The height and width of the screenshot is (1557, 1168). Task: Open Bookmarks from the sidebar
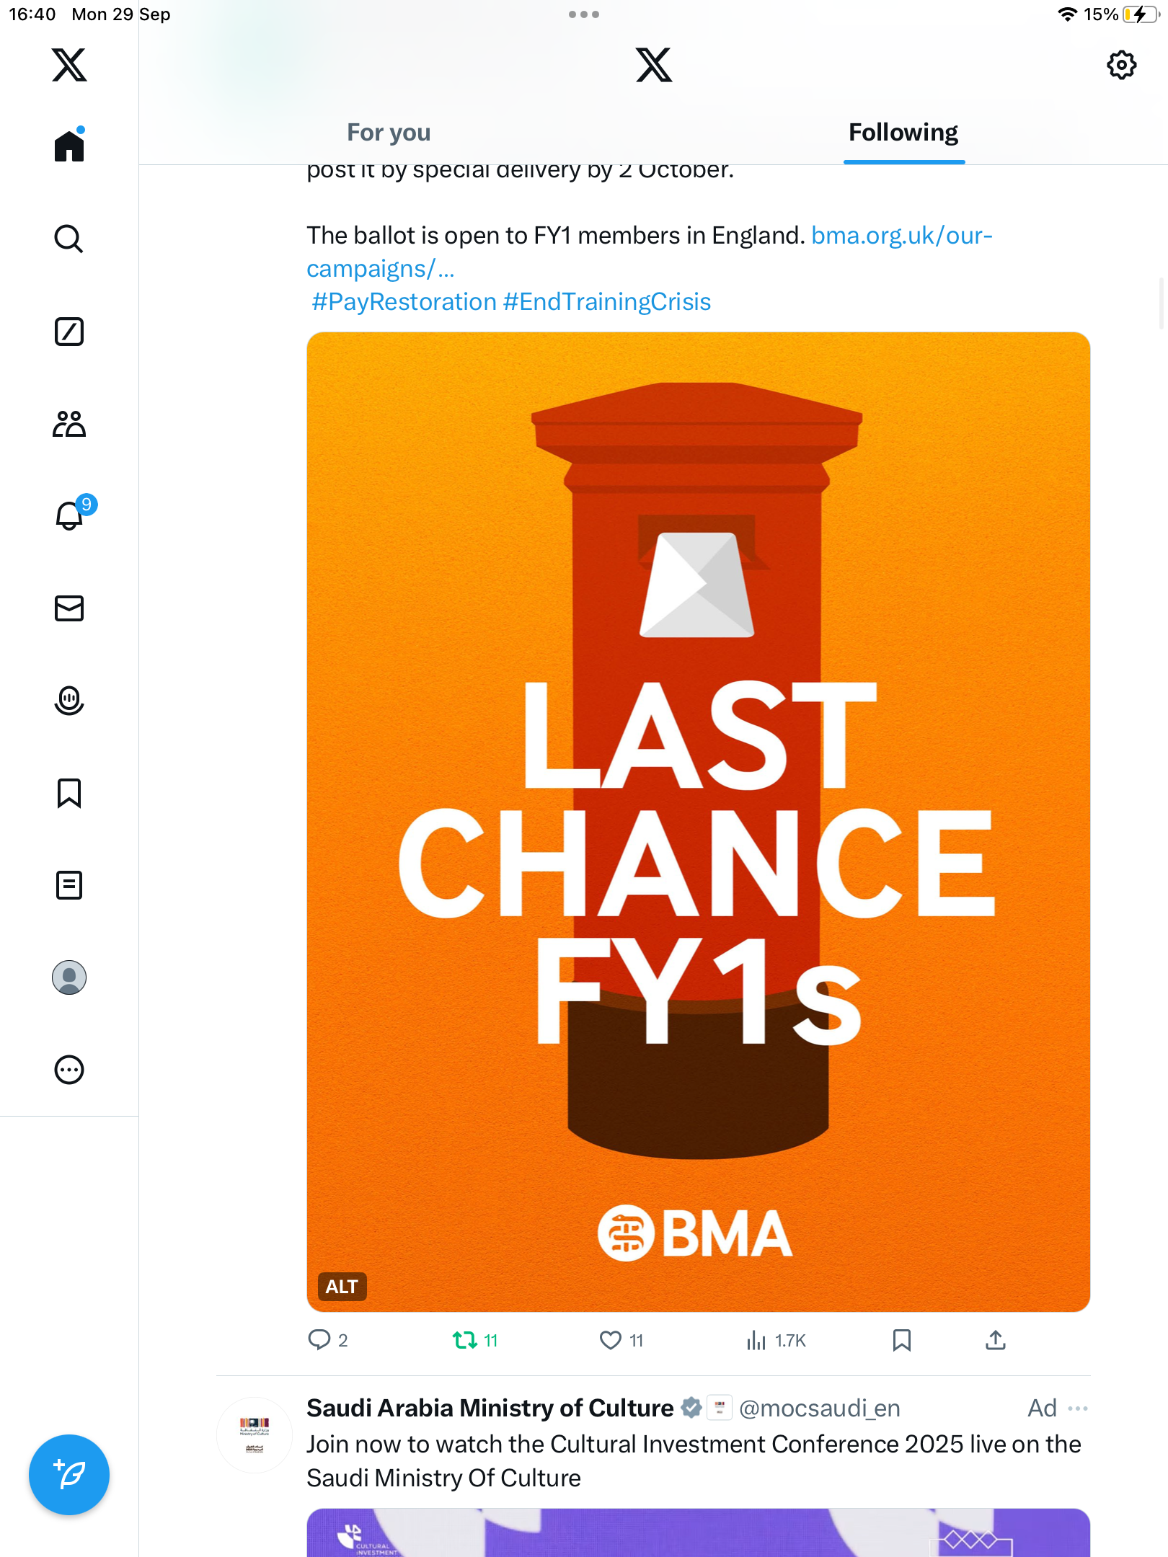[x=69, y=793]
